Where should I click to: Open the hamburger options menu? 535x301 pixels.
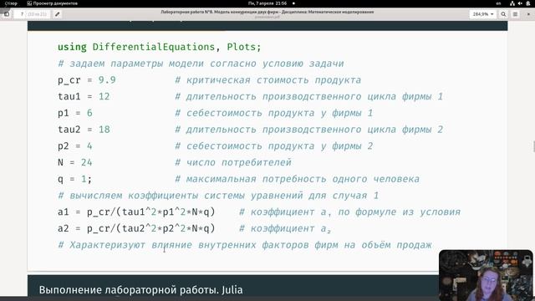[x=515, y=14]
